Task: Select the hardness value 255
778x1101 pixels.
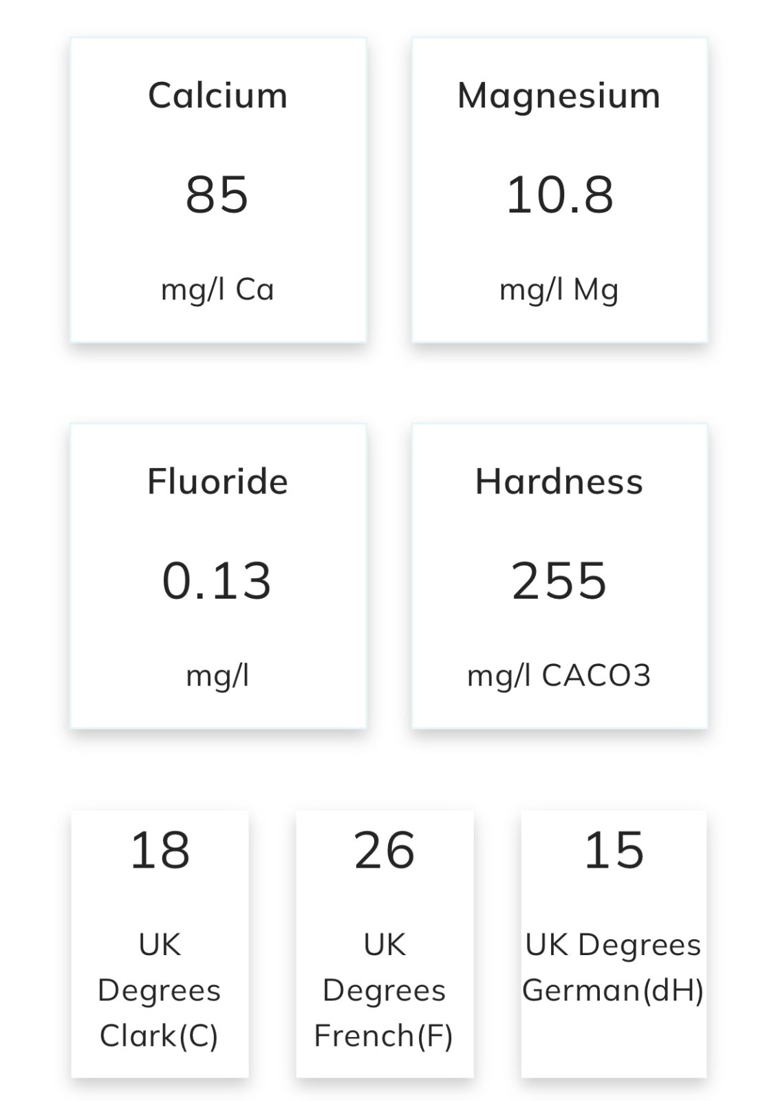Action: coord(559,581)
